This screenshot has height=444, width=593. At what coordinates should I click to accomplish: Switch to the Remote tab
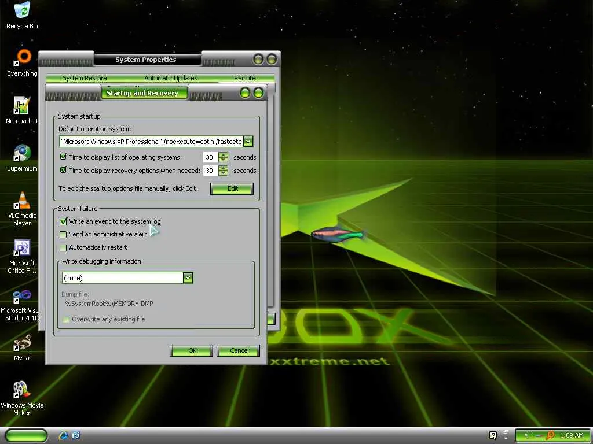point(245,78)
